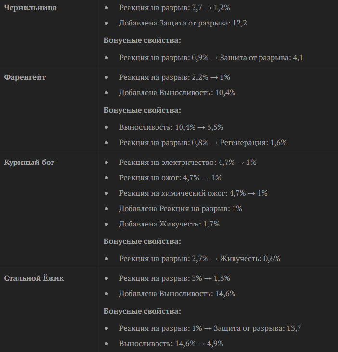Click "Добавлена Живучесть: 1,7%" line

click(x=169, y=224)
